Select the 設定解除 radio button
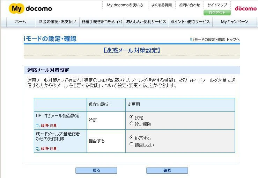Viewport: 258px width, 178px height. coord(131,123)
